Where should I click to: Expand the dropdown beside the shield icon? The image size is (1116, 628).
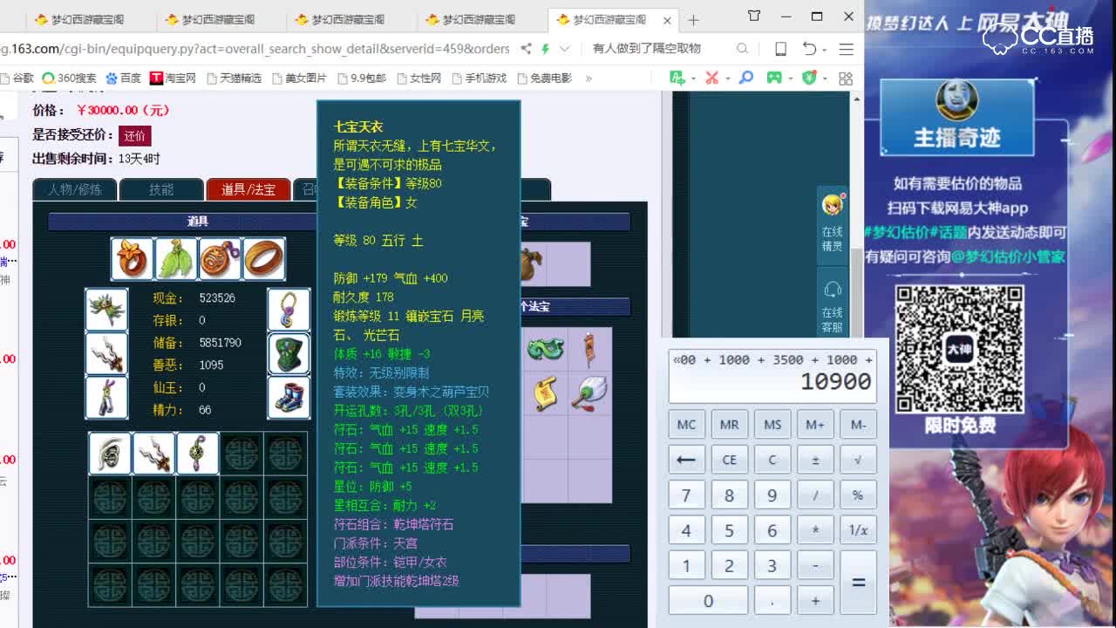coord(823,78)
